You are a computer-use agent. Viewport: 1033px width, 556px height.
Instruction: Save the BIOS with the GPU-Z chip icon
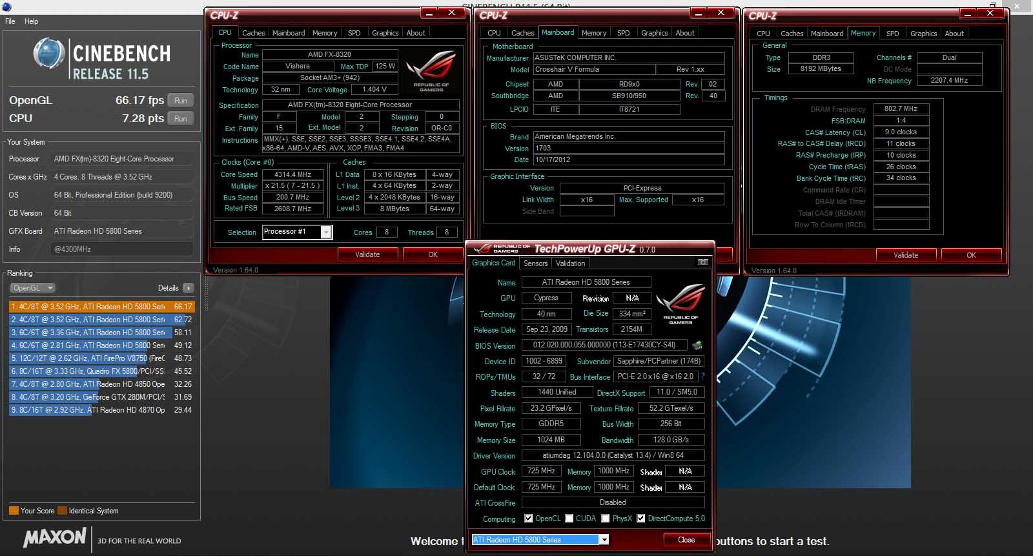click(x=697, y=345)
